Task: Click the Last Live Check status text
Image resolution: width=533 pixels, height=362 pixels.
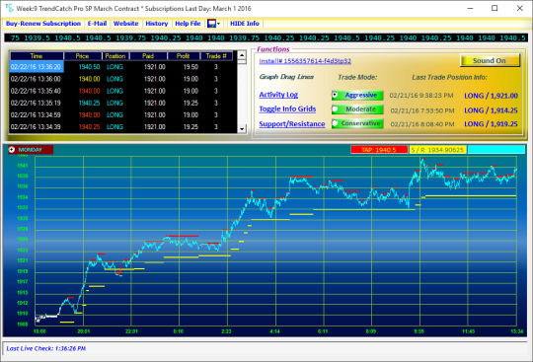Action: coord(45,348)
